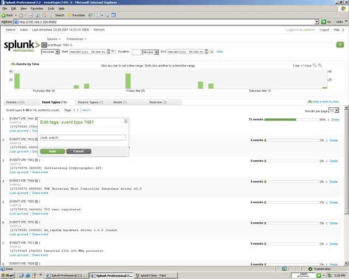Click the IE Stop icon
349x279 pixels.
[x=31, y=15]
